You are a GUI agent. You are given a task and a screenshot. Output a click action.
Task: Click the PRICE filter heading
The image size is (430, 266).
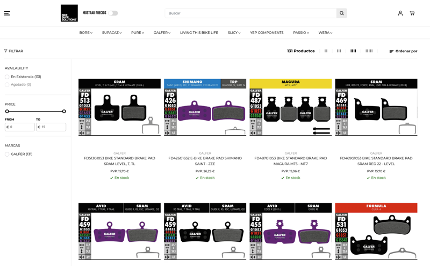pyautogui.click(x=10, y=104)
